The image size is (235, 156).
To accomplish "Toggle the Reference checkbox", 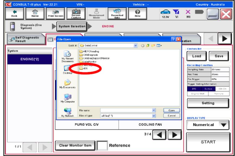I will [102, 145].
